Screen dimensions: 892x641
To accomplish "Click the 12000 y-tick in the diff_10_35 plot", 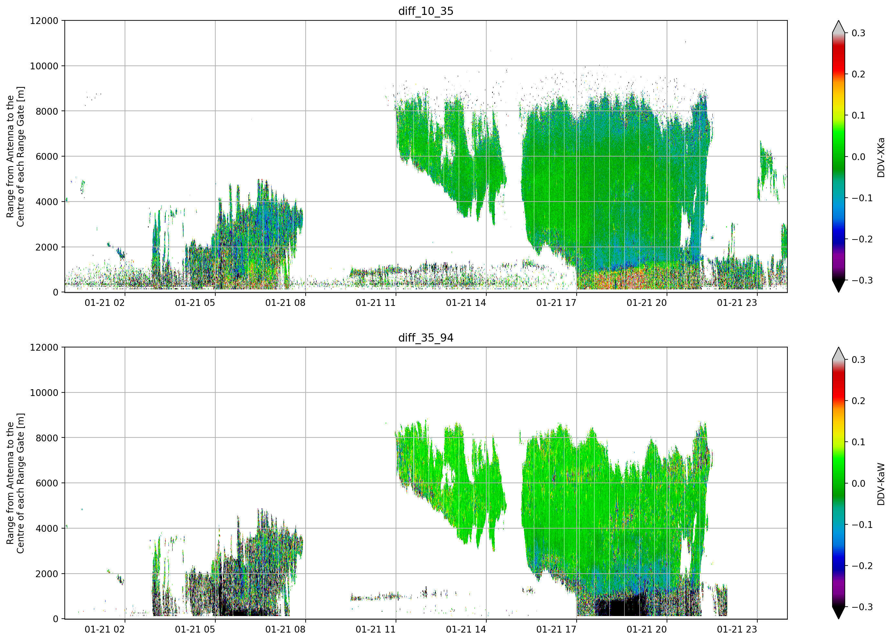I will pyautogui.click(x=44, y=20).
